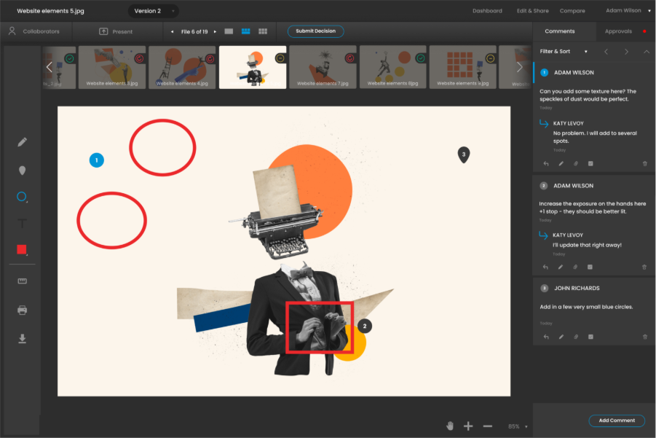The image size is (656, 438).
Task: Select the pin comment marker tool
Action: (x=22, y=170)
